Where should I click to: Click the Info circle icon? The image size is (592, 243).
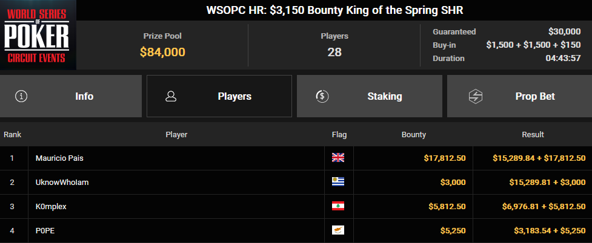pyautogui.click(x=21, y=96)
